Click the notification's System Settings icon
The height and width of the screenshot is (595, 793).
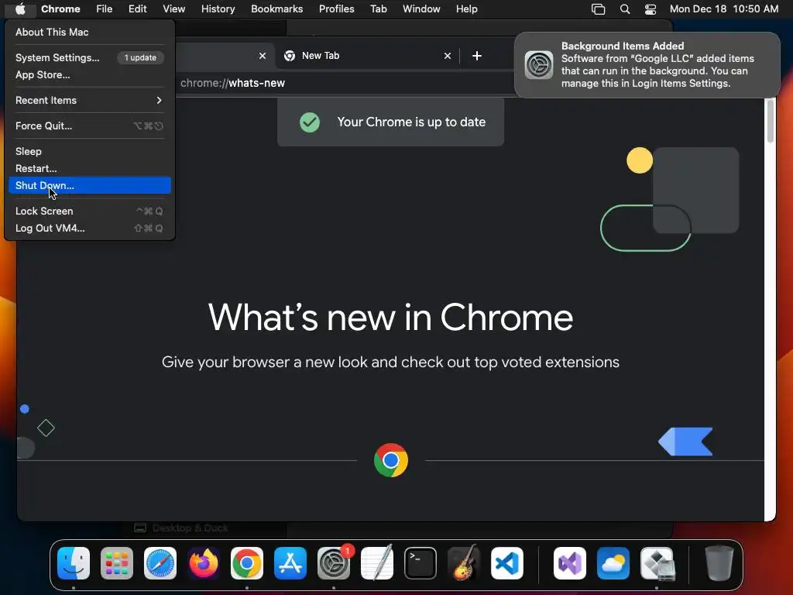pyautogui.click(x=539, y=65)
